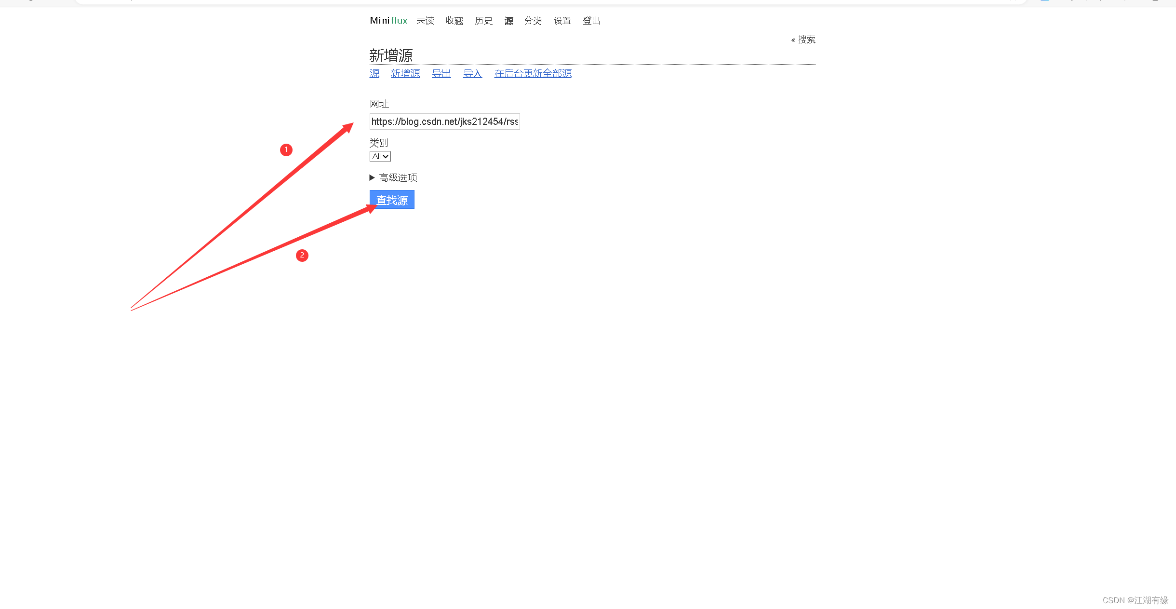Select All in the category selector
Screen dimensions: 1176x609
379,156
